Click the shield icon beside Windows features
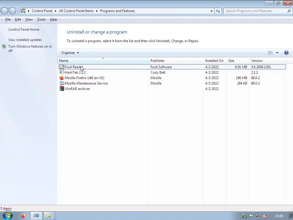 click(4, 46)
